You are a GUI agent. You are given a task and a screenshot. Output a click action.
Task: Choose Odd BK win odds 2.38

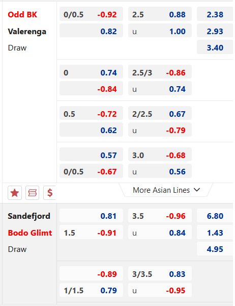215,14
